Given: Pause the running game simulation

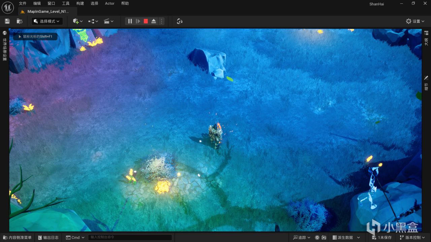Looking at the screenshot, I should tap(130, 21).
